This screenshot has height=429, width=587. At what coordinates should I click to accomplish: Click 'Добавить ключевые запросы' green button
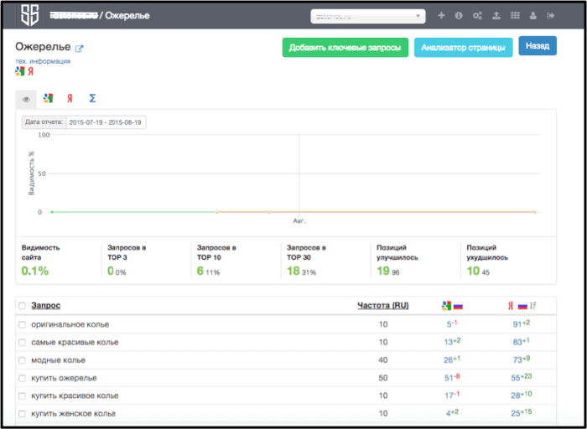345,48
